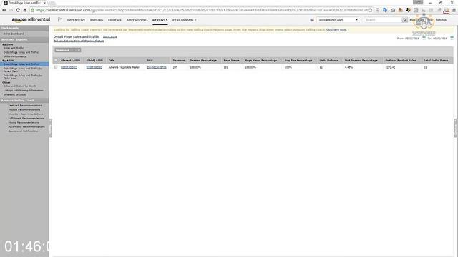This screenshot has height=257, width=458.
Task: Open the Advertising menu
Action: 137,20
